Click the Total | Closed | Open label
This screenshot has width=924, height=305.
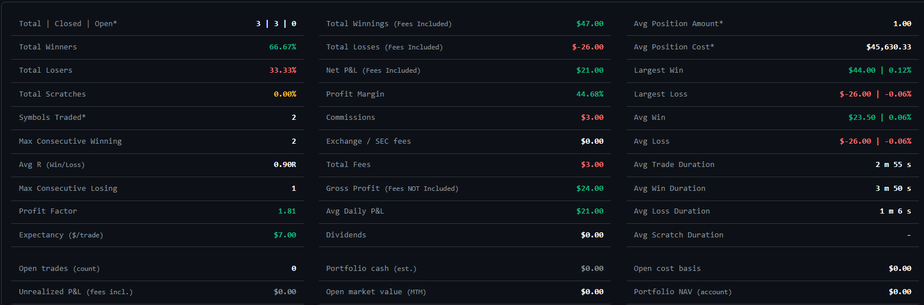click(x=68, y=24)
